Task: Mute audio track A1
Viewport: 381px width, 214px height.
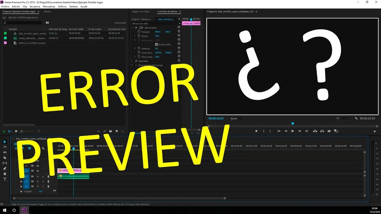Action: [x=38, y=177]
